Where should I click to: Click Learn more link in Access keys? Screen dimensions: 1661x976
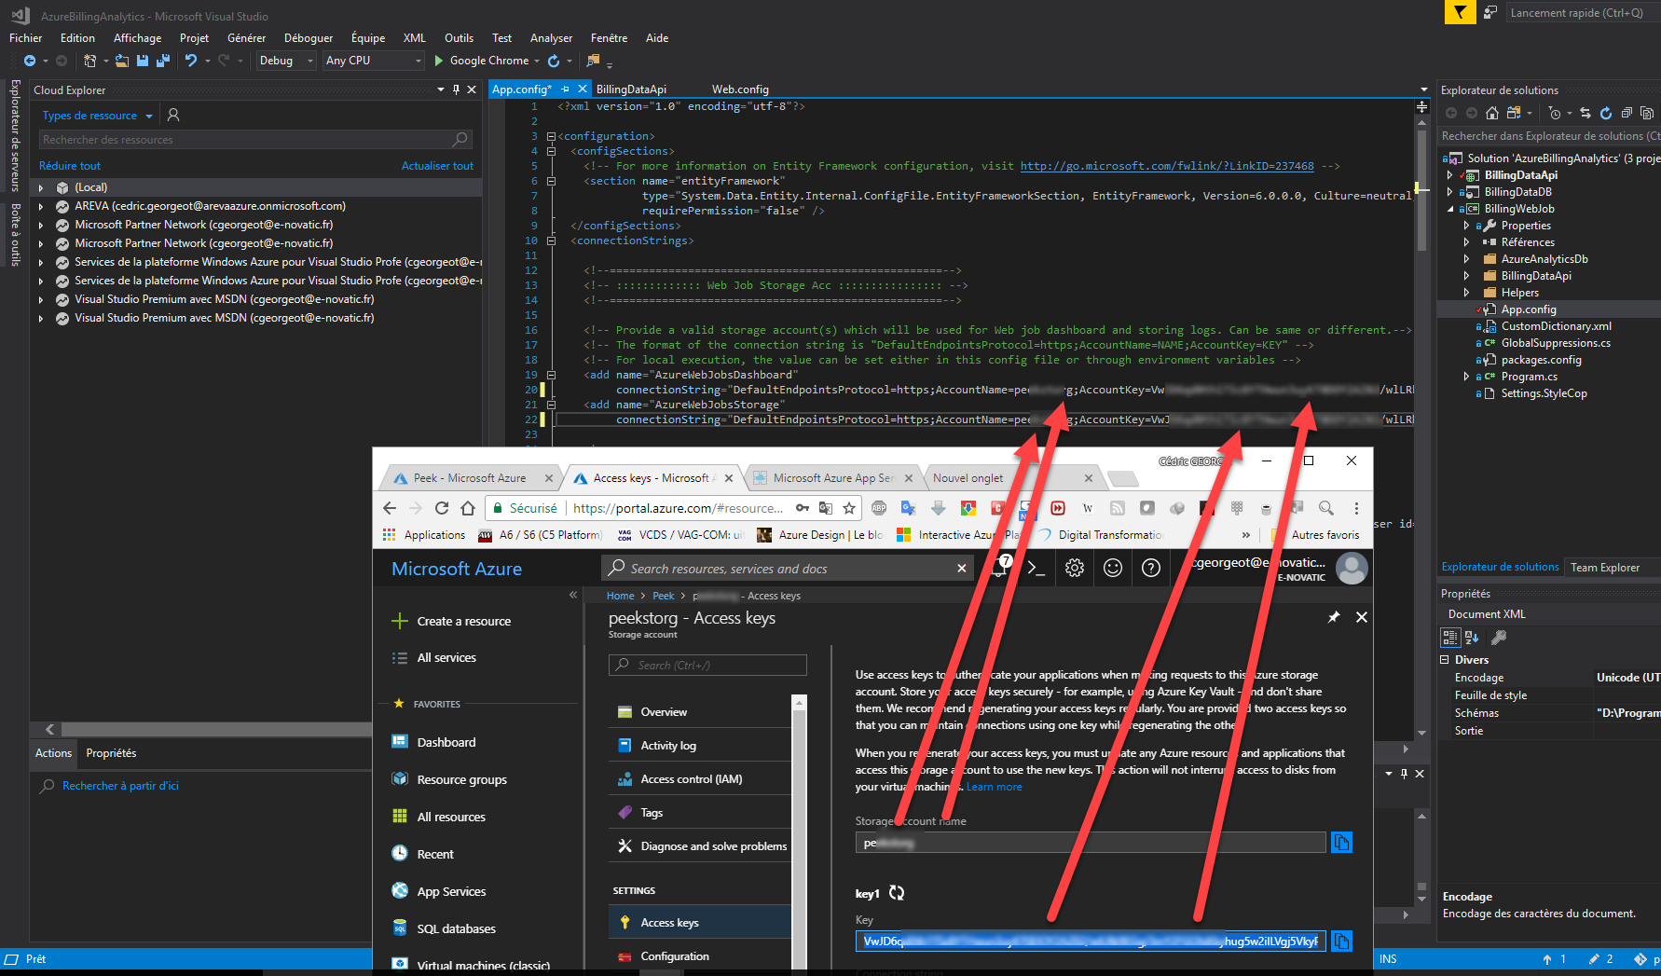[x=994, y=787]
